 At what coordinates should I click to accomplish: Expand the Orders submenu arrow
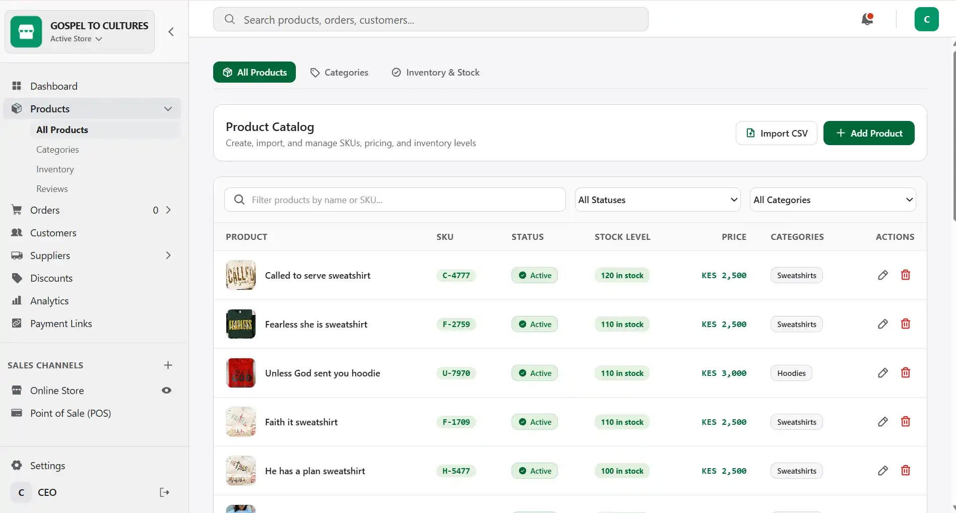[168, 210]
